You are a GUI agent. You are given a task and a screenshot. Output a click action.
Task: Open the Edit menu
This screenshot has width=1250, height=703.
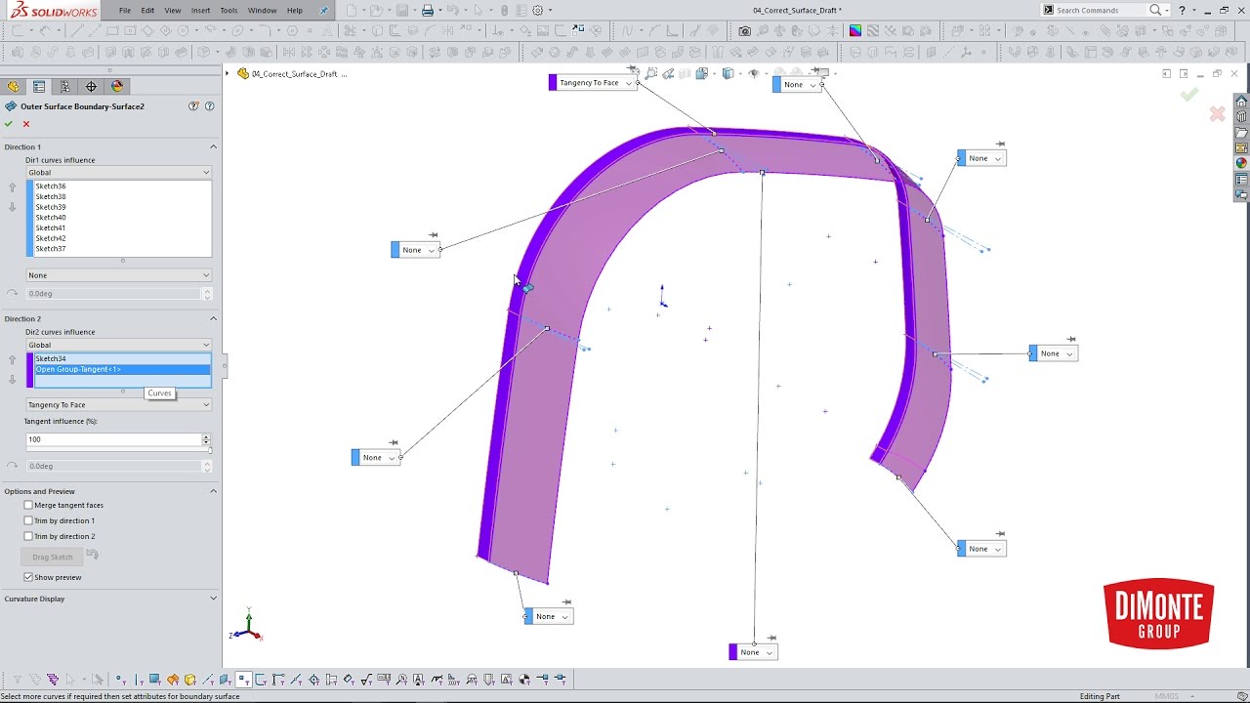click(x=147, y=11)
